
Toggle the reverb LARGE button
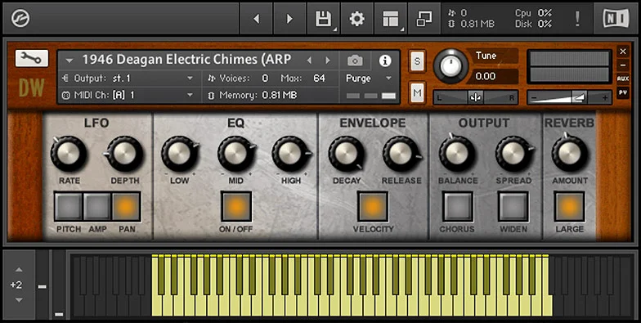click(x=569, y=207)
